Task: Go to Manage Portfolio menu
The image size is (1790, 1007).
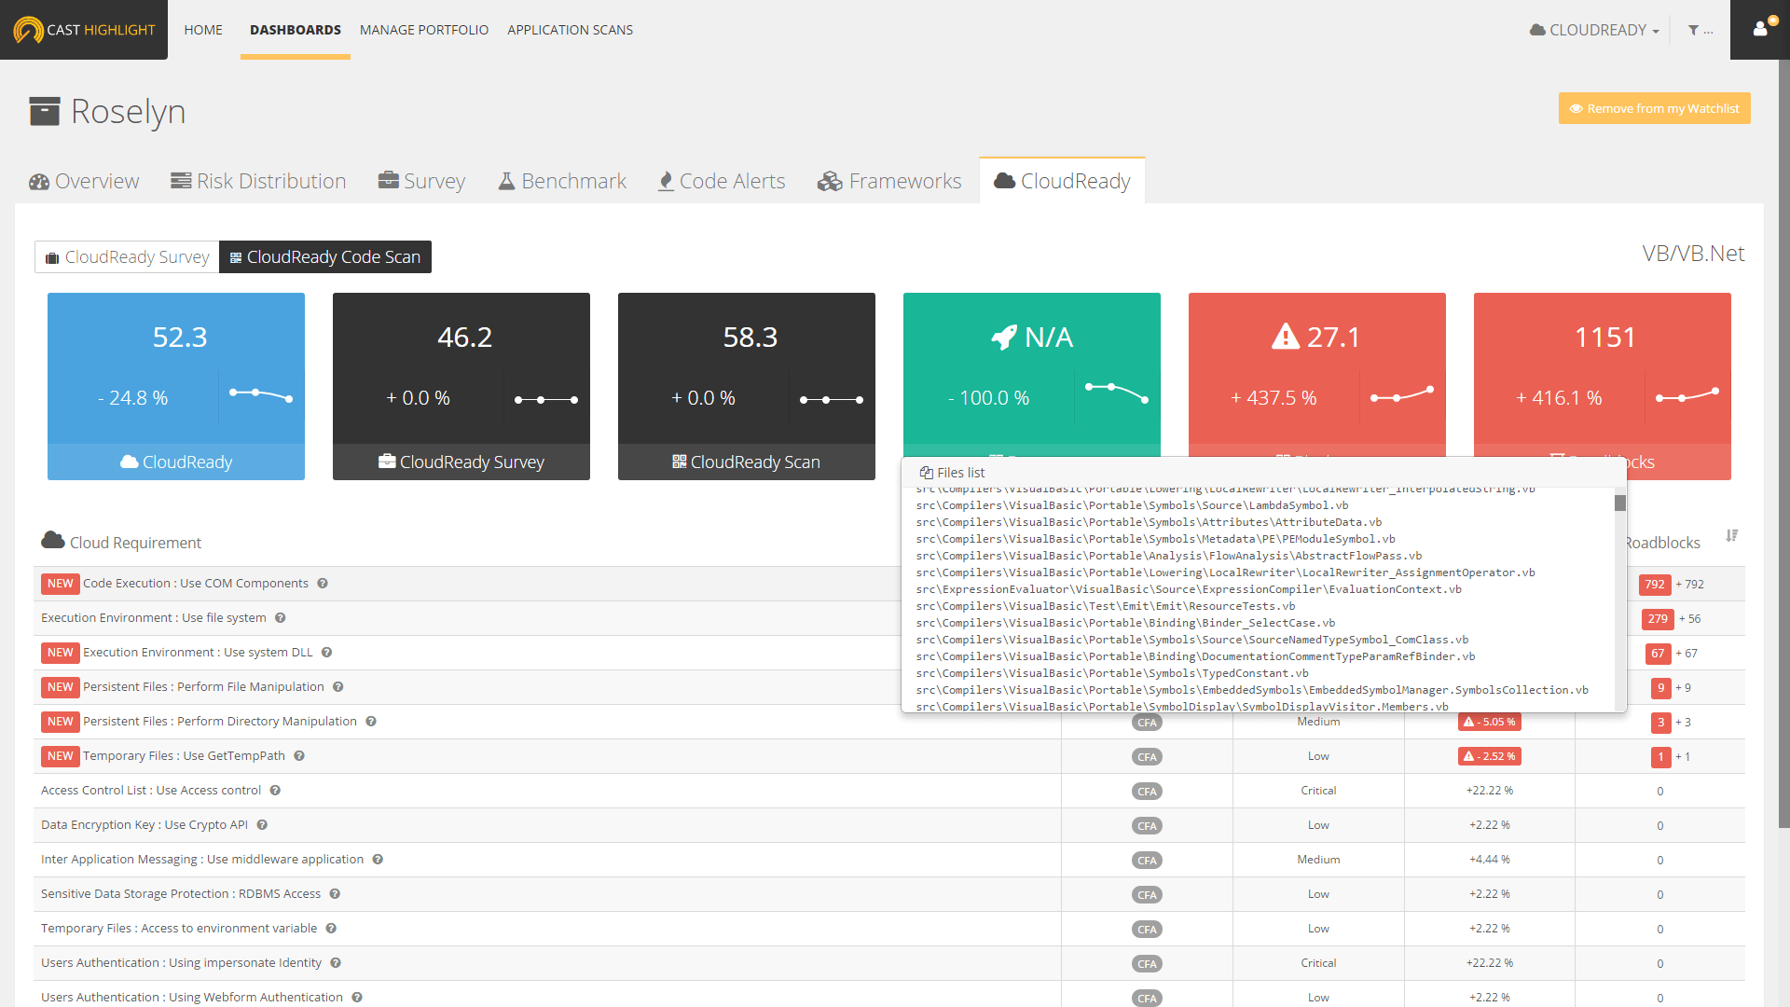Action: coord(424,30)
